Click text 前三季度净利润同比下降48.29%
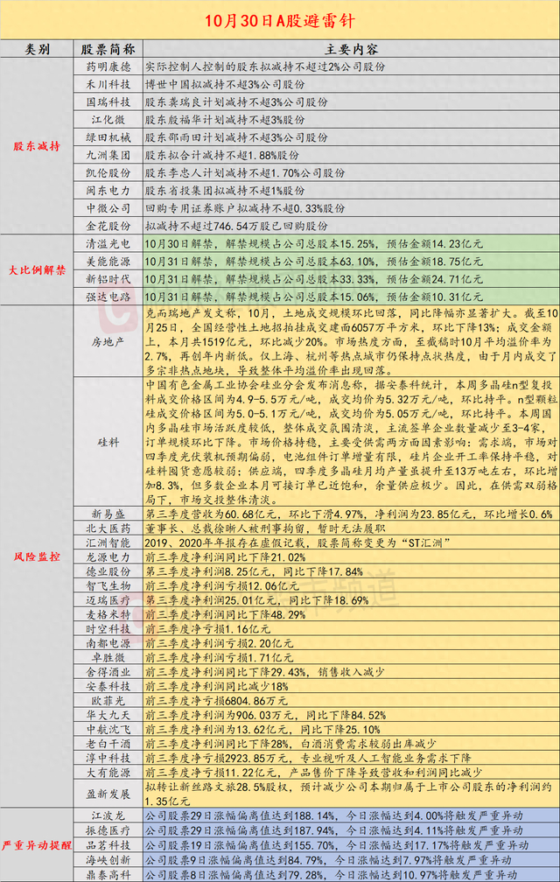Viewport: 560px width, 882px height. (225, 615)
